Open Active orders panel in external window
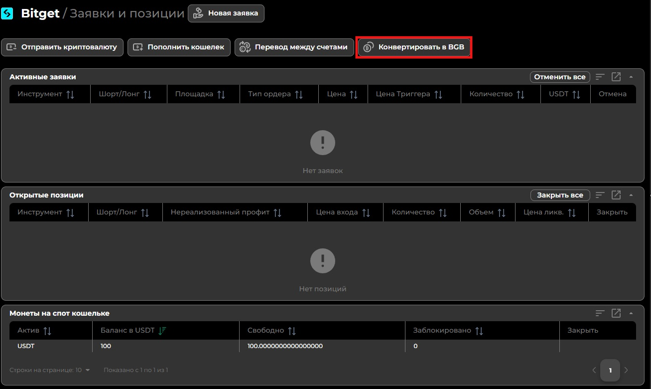This screenshot has height=389, width=651. click(x=616, y=77)
